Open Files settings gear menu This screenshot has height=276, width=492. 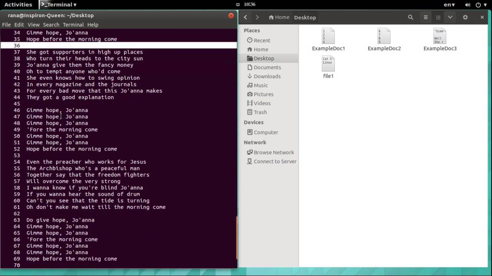(465, 17)
